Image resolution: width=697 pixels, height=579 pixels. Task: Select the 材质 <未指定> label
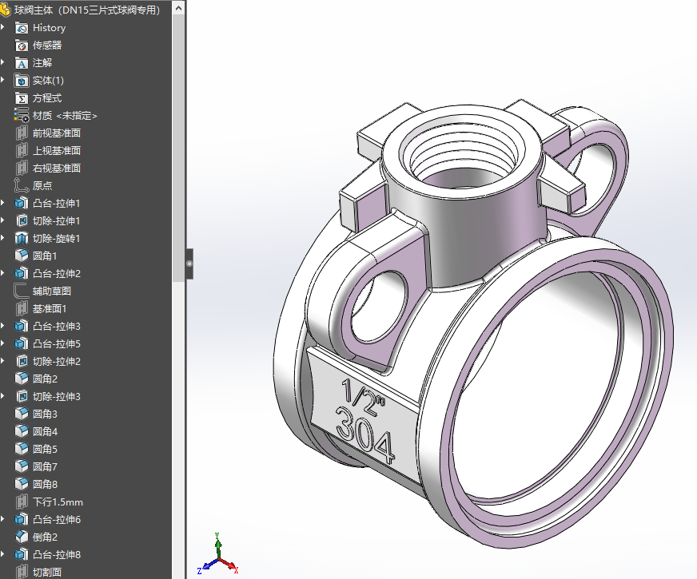pyautogui.click(x=65, y=116)
